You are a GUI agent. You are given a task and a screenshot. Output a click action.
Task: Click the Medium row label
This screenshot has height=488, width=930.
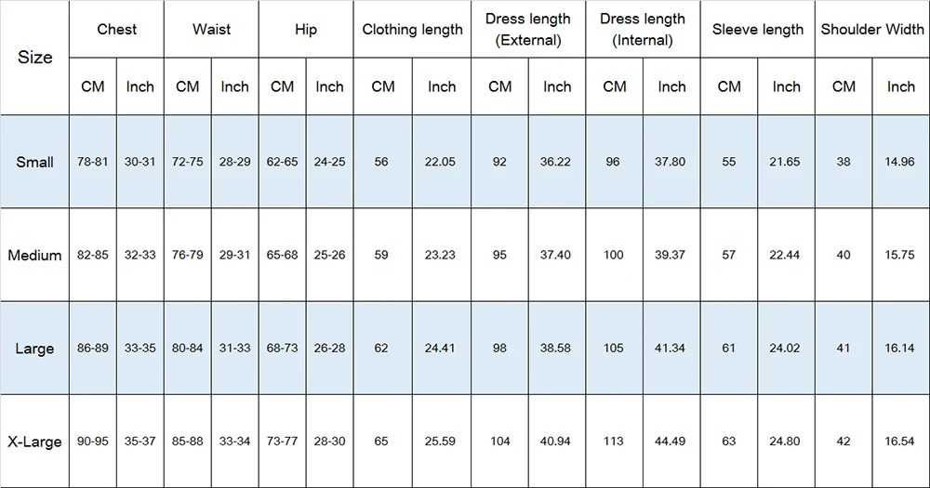[x=35, y=255]
